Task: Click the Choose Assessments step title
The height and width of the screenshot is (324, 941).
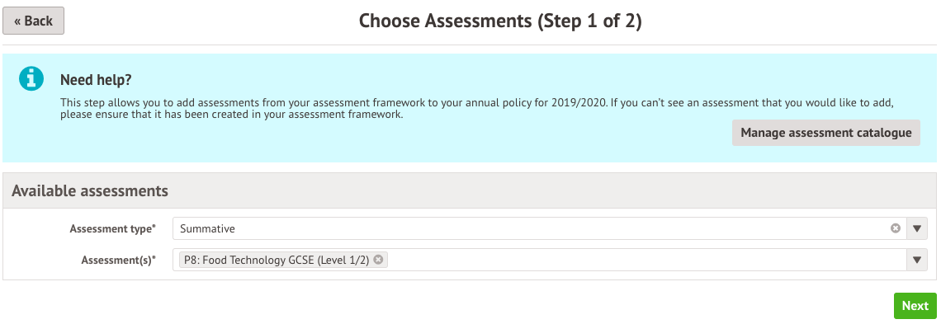Action: tap(500, 21)
